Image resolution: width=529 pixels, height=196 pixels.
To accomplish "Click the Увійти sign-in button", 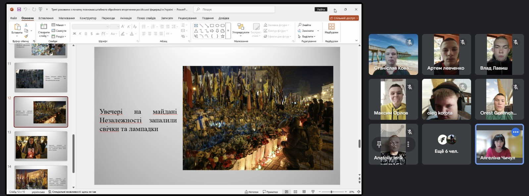I will pyautogui.click(x=321, y=10).
